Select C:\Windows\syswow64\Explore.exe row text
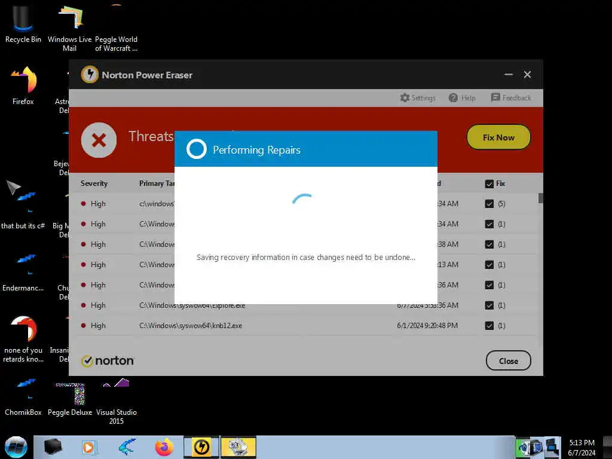Screen dimensions: 612x459 pos(192,305)
